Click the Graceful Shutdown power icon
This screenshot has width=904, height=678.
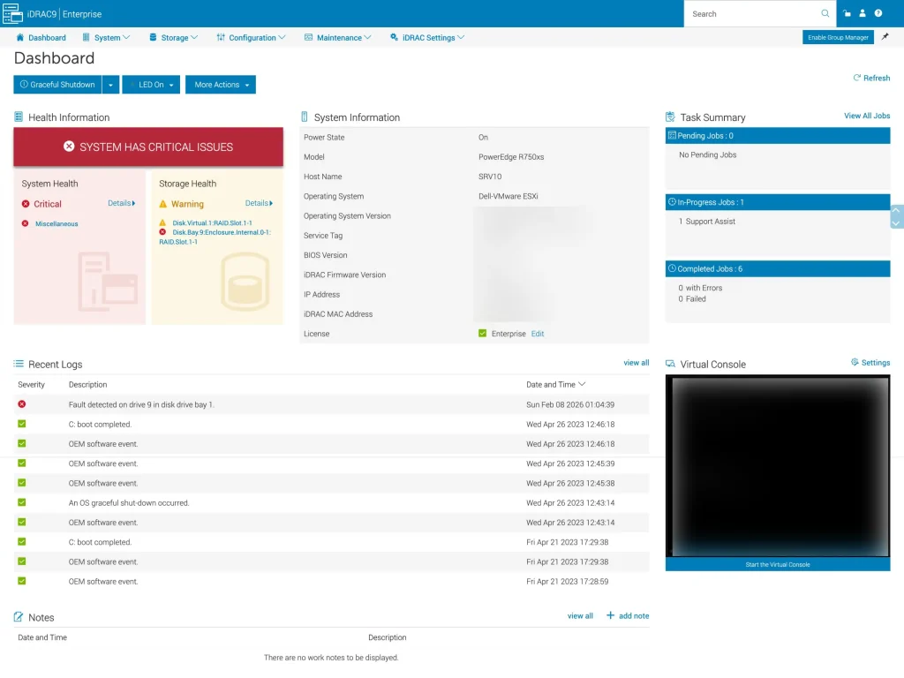[24, 85]
